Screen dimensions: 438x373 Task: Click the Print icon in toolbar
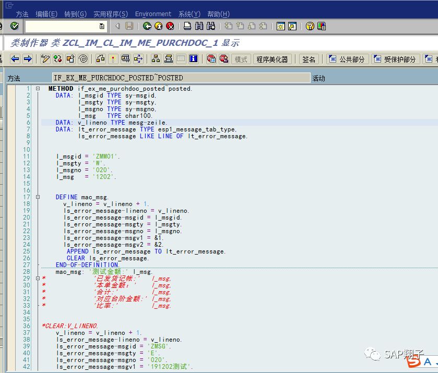[x=187, y=26]
